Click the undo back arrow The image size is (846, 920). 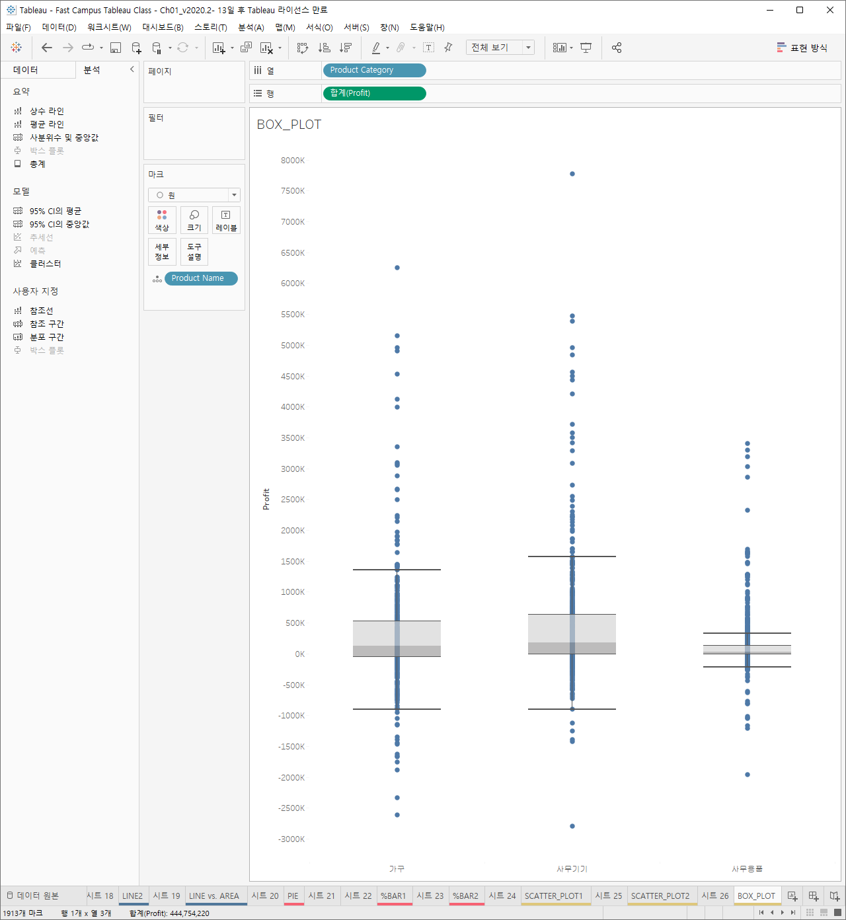[47, 48]
